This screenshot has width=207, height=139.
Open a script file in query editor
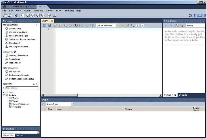tap(45, 26)
